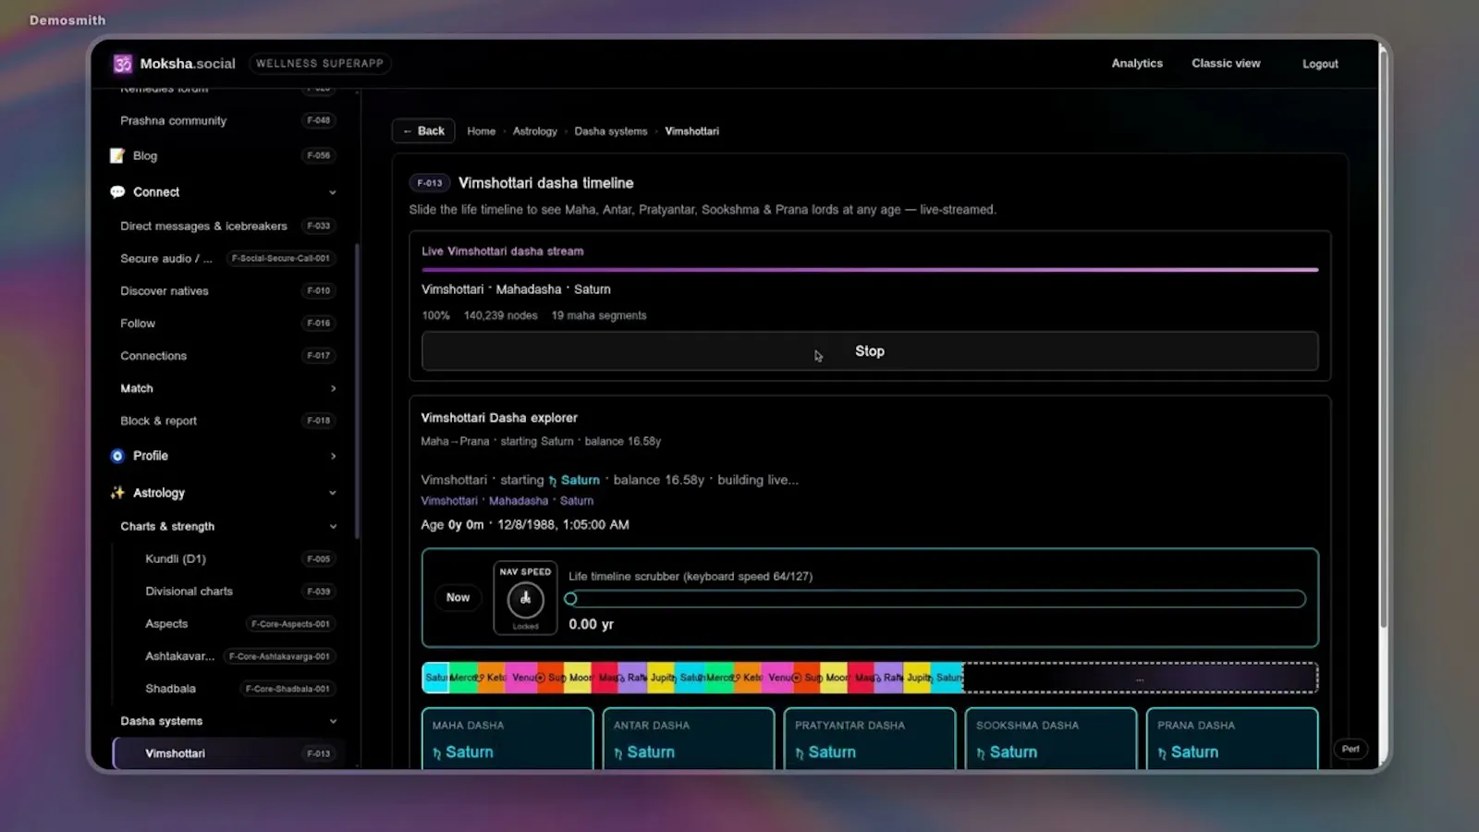Image resolution: width=1479 pixels, height=832 pixels.
Task: Collapse the Charts & strength chevron
Action: click(x=333, y=526)
